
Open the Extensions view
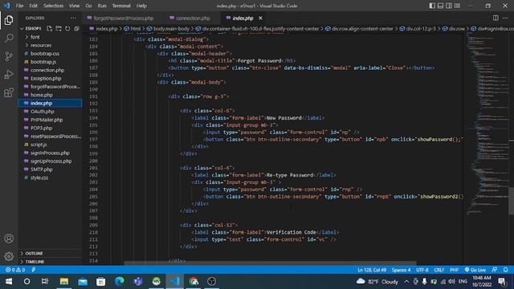[x=9, y=93]
